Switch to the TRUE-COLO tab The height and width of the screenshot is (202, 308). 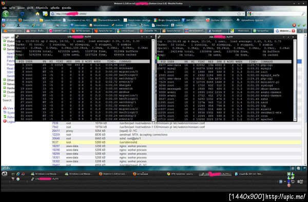240,31
